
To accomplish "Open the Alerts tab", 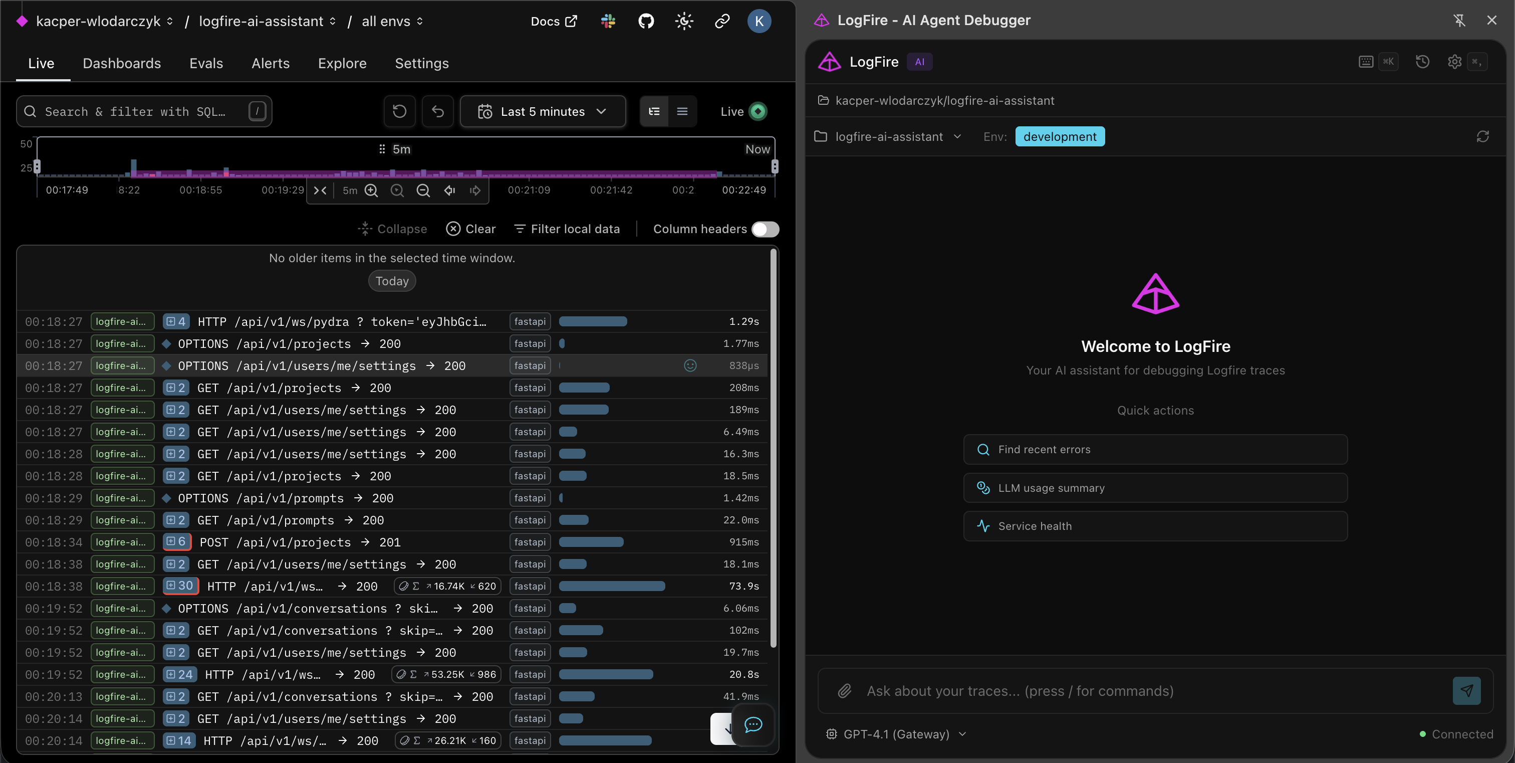I will [271, 64].
